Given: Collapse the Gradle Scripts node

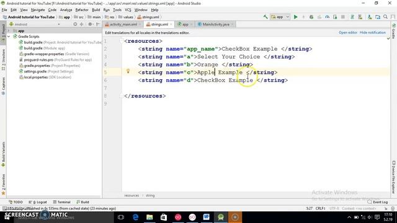Looking at the screenshot, I should [9, 37].
